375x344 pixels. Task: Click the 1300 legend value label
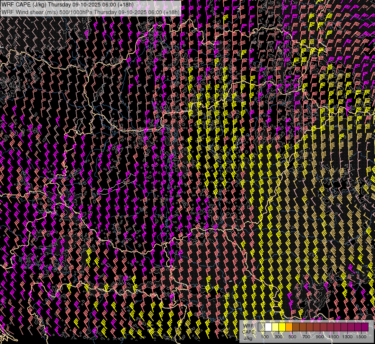[347, 336]
